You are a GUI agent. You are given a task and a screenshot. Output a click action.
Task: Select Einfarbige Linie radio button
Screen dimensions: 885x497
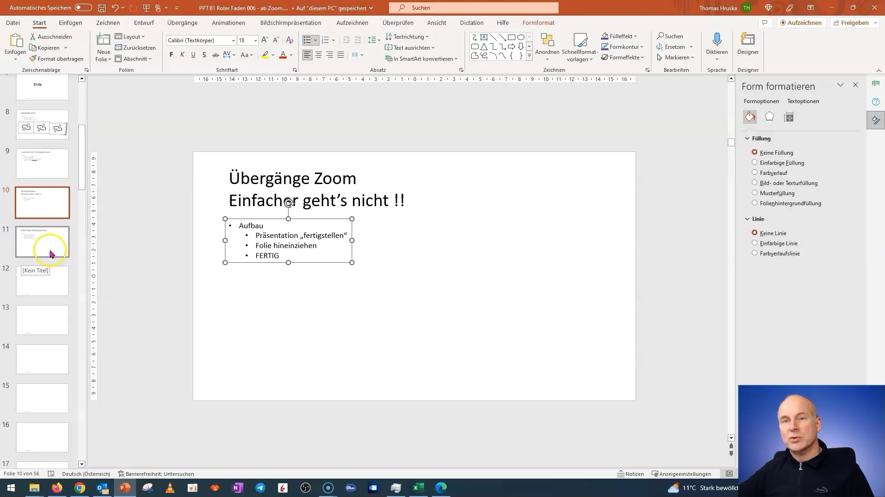click(x=756, y=243)
